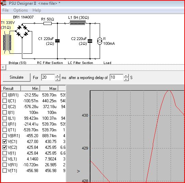Click the V(C1) Max value 430.75
The image size is (185, 183).
coord(51,142)
